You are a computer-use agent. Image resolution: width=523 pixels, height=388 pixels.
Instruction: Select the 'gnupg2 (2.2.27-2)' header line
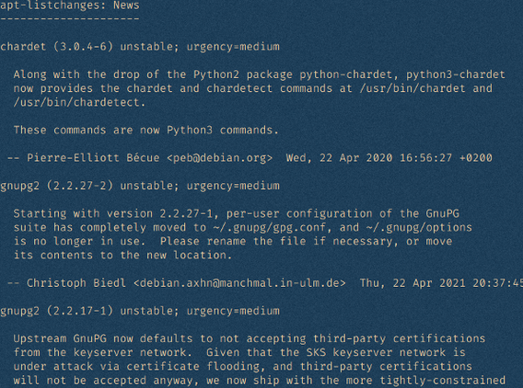(140, 186)
